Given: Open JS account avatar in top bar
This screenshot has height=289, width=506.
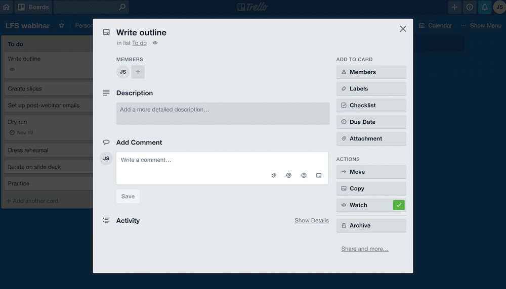Looking at the screenshot, I should click(x=499, y=7).
